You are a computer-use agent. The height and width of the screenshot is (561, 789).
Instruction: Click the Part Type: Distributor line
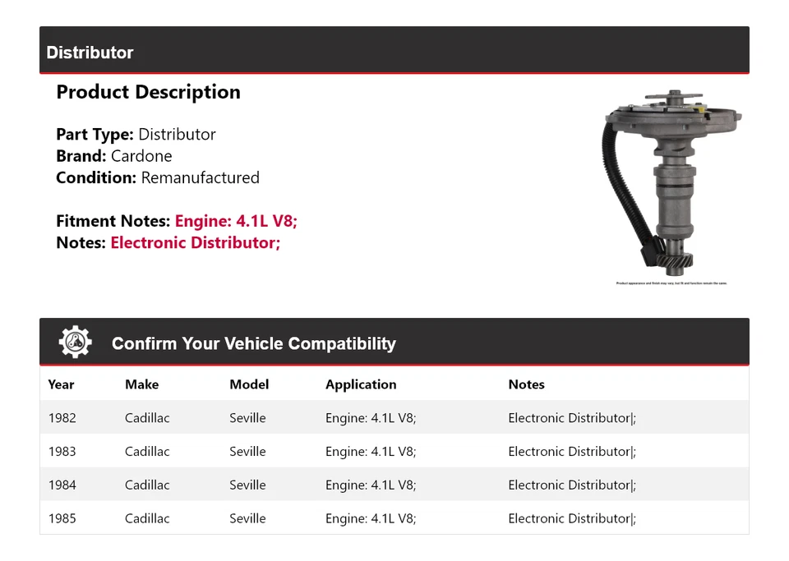pos(136,135)
